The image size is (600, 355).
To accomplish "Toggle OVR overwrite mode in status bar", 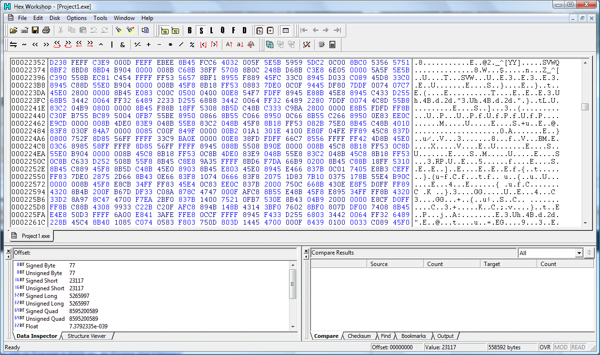I will [x=545, y=347].
